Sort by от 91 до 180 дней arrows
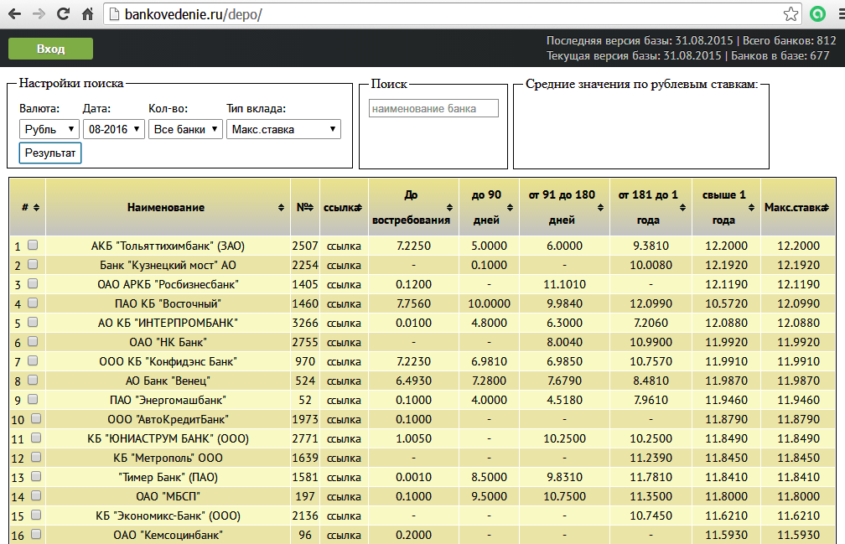 tap(600, 207)
